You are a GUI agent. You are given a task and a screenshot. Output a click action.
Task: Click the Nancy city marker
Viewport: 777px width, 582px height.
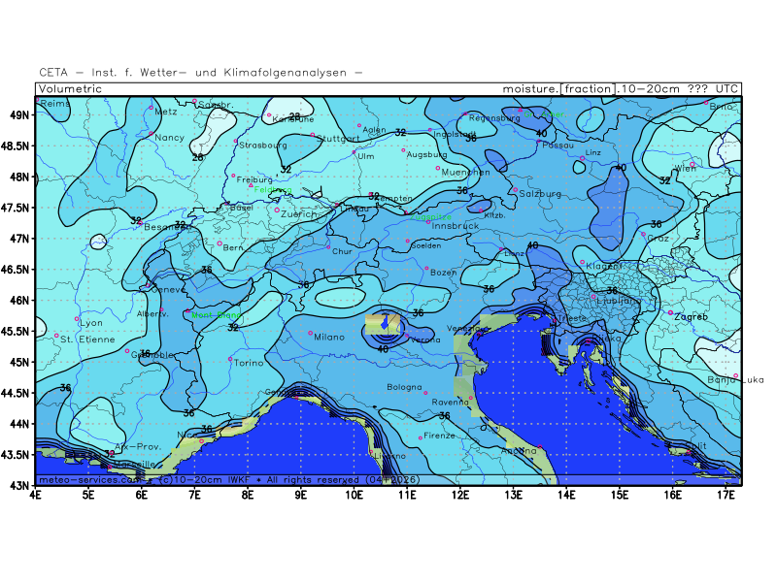pos(152,134)
